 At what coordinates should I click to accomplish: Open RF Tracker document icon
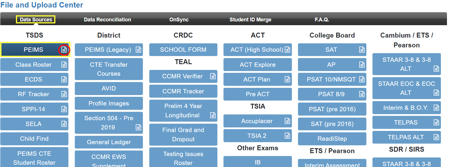tap(64, 94)
